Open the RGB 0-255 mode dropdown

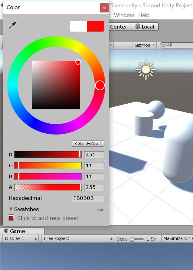[88, 143]
